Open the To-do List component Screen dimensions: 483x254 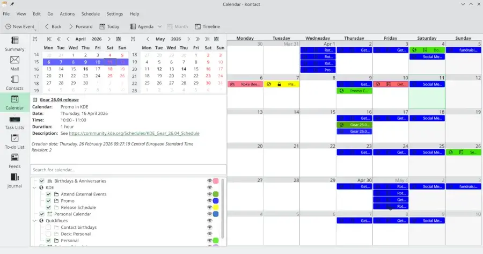click(x=14, y=142)
